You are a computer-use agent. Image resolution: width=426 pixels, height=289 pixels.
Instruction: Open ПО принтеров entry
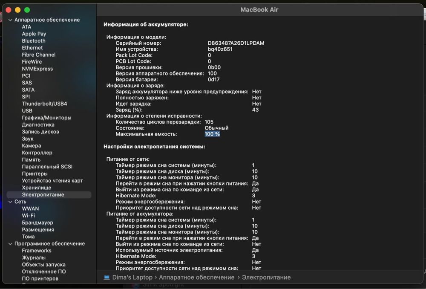click(x=40, y=279)
